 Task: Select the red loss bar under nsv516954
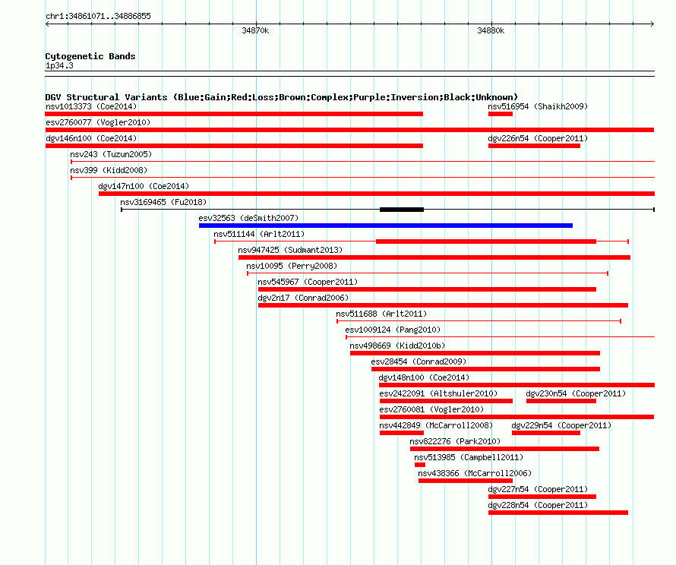coord(501,114)
